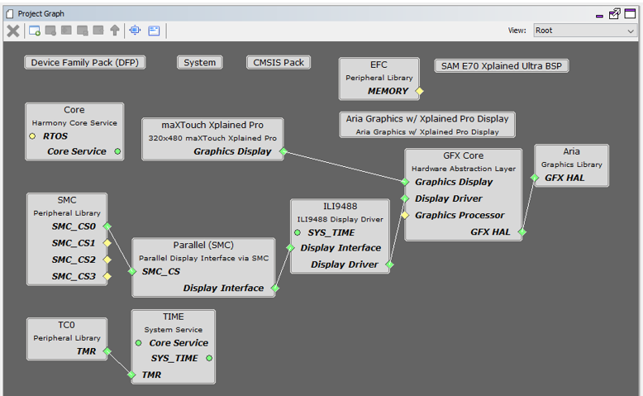Click the yellow SMC_CS3 diamond port
This screenshot has height=396, width=643.
pyautogui.click(x=107, y=276)
